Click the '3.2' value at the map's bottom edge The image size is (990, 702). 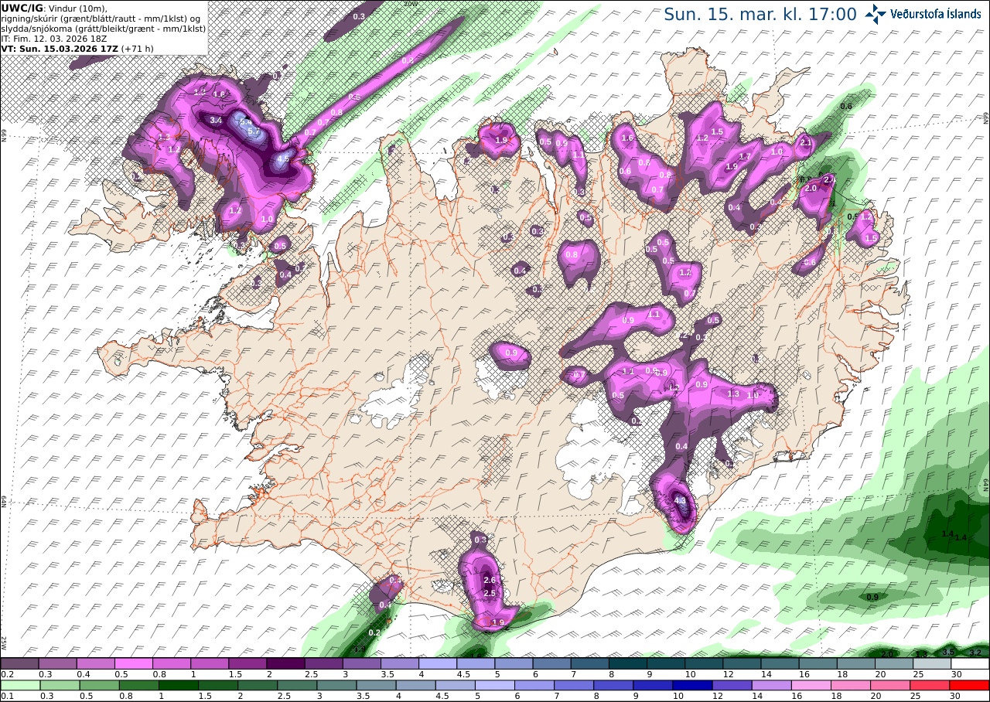pyautogui.click(x=975, y=653)
